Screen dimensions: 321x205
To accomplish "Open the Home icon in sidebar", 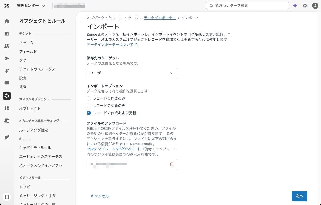I will [7, 21].
